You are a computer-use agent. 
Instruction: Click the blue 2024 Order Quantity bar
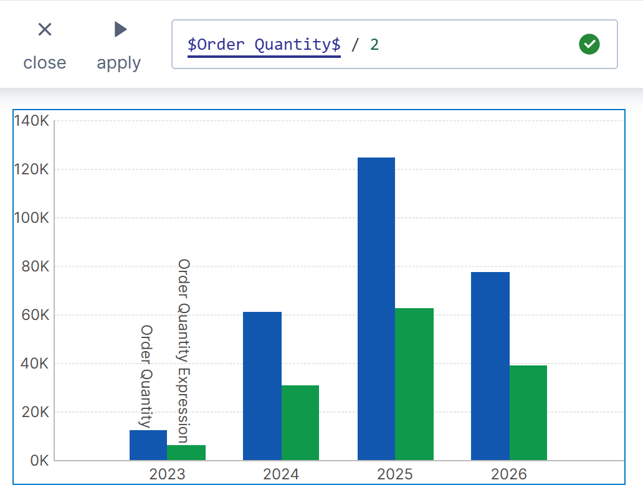tap(262, 386)
